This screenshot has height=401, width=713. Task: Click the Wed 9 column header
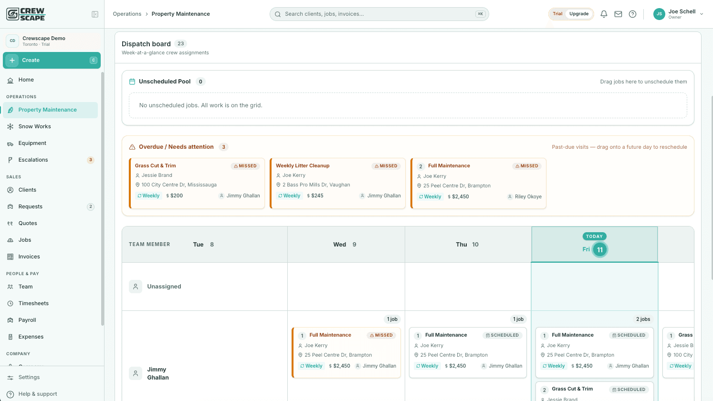click(345, 245)
